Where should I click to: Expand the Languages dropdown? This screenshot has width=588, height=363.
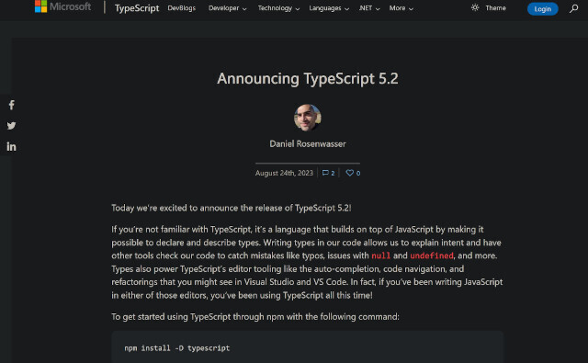[329, 8]
